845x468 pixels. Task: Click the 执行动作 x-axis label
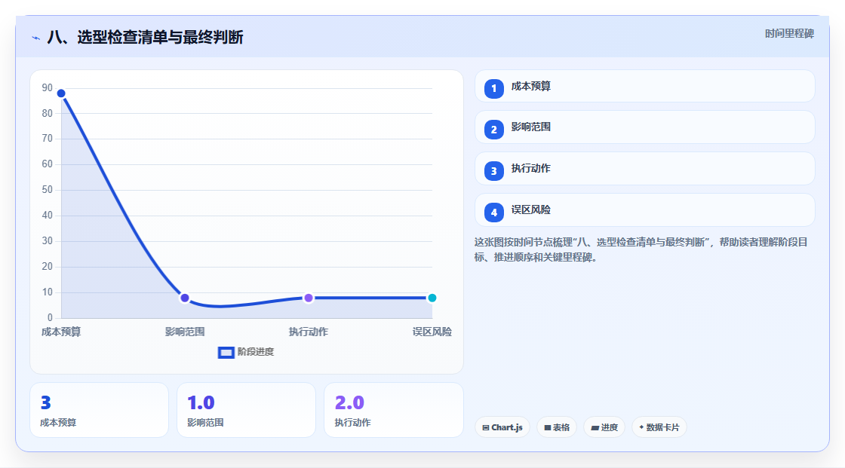(309, 332)
